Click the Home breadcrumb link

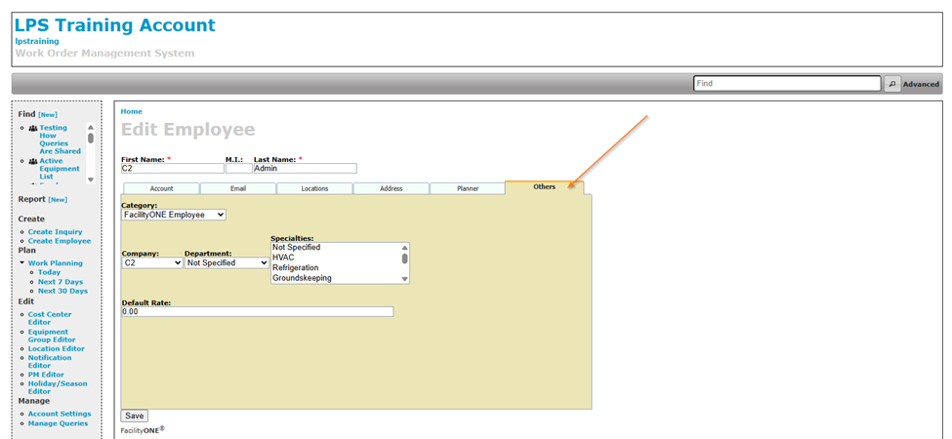point(131,111)
